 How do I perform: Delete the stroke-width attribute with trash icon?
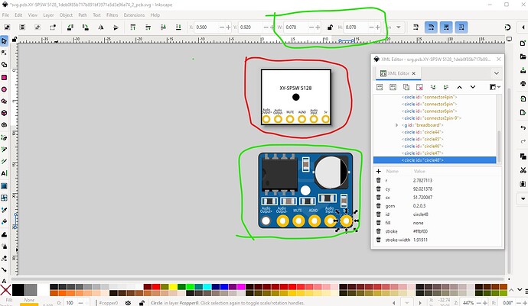pyautogui.click(x=379, y=240)
